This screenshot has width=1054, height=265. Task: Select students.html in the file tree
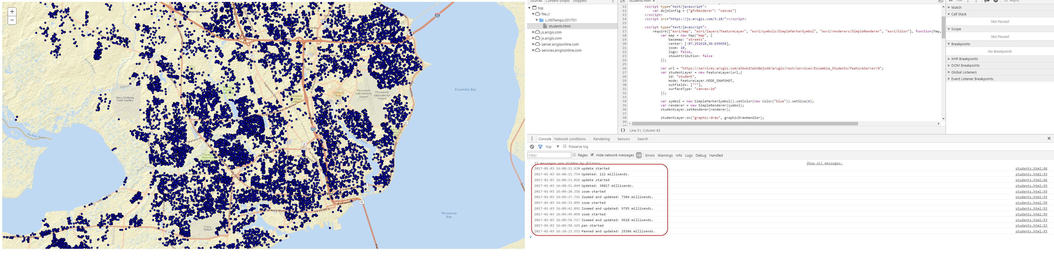click(572, 26)
